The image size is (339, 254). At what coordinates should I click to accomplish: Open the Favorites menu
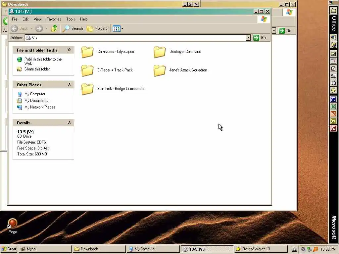54,19
